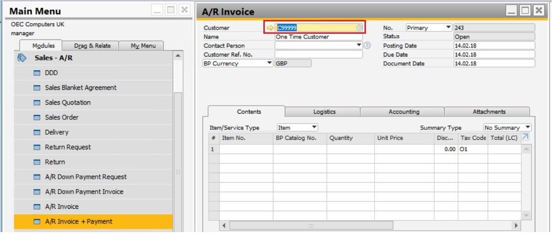The image size is (552, 234).
Task: Click the Tax Code cell O1
Action: (x=472, y=149)
